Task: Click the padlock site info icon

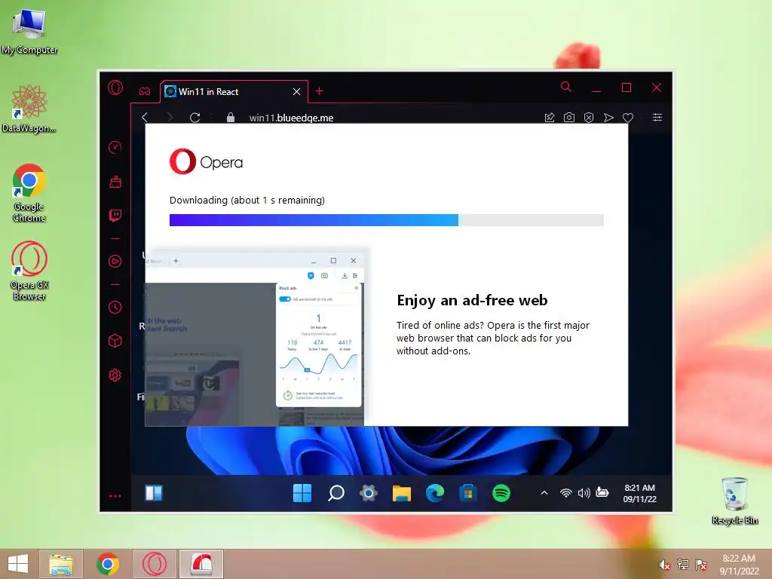Action: point(231,117)
